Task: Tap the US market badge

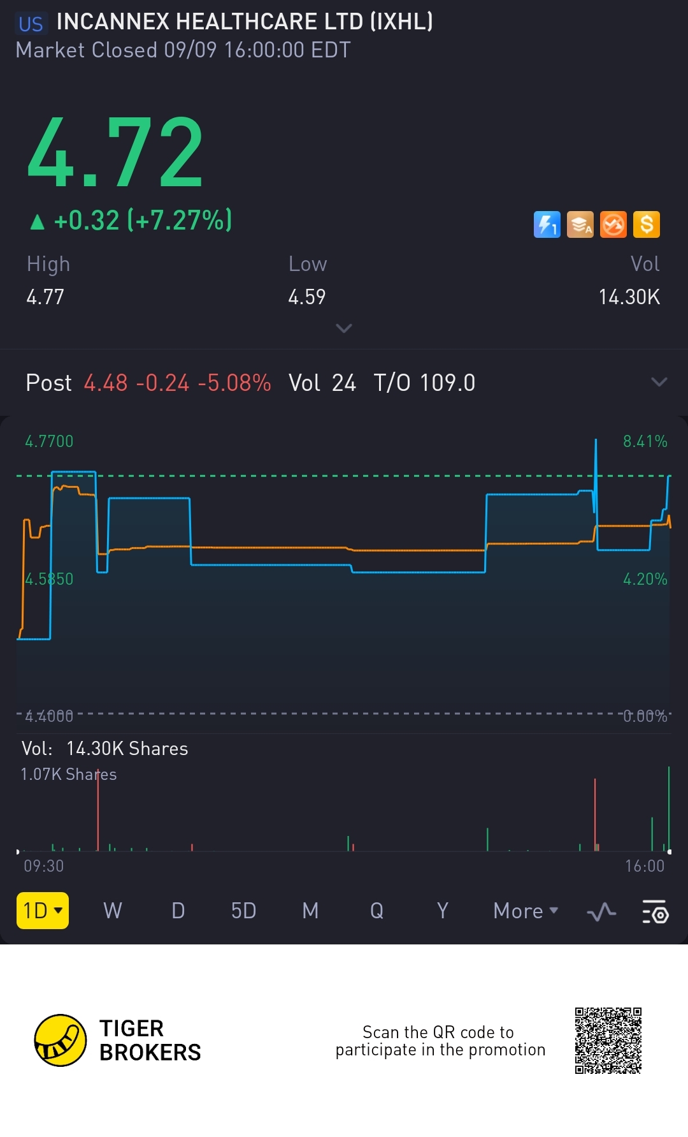Action: (x=31, y=24)
